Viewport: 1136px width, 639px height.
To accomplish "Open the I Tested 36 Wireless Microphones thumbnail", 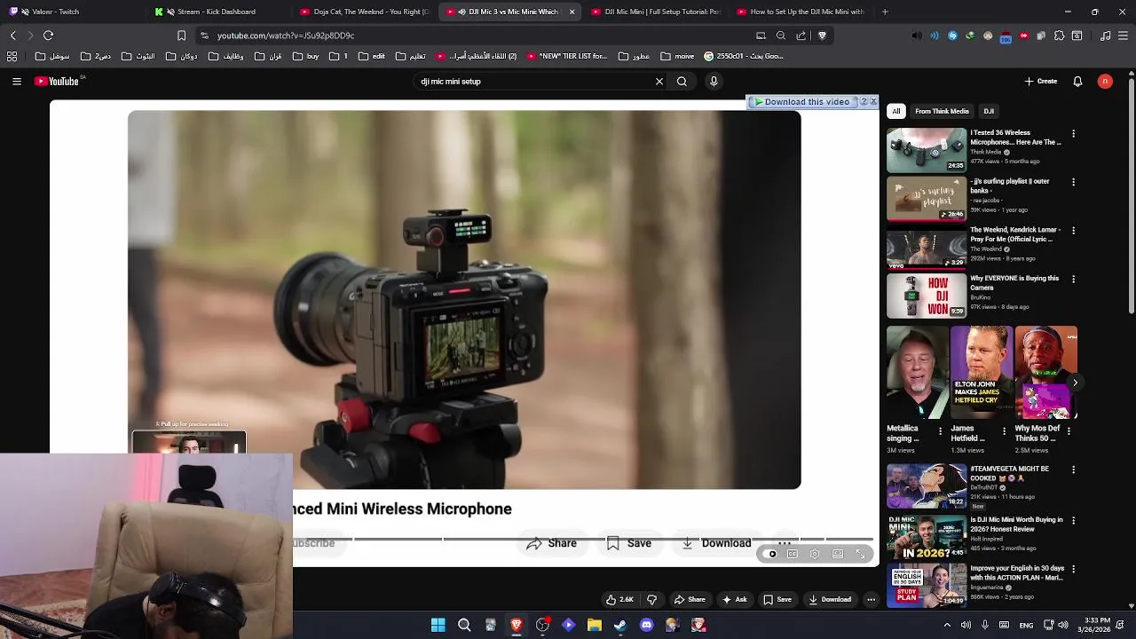I will [x=927, y=150].
